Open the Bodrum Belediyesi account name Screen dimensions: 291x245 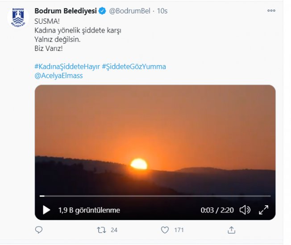(x=66, y=11)
